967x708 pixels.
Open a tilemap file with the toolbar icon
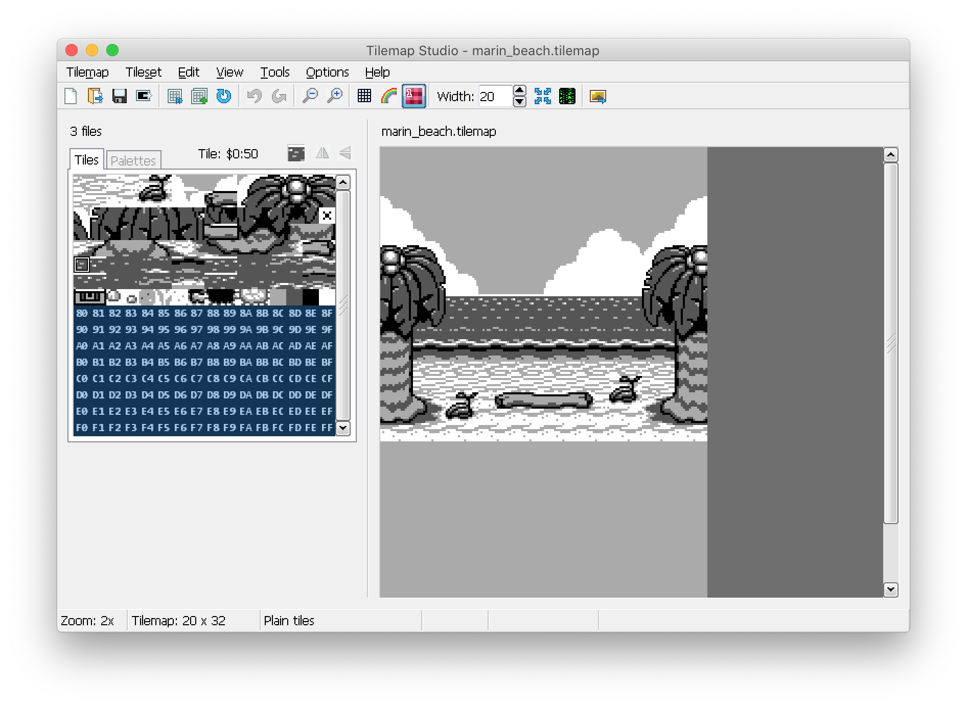click(x=95, y=96)
